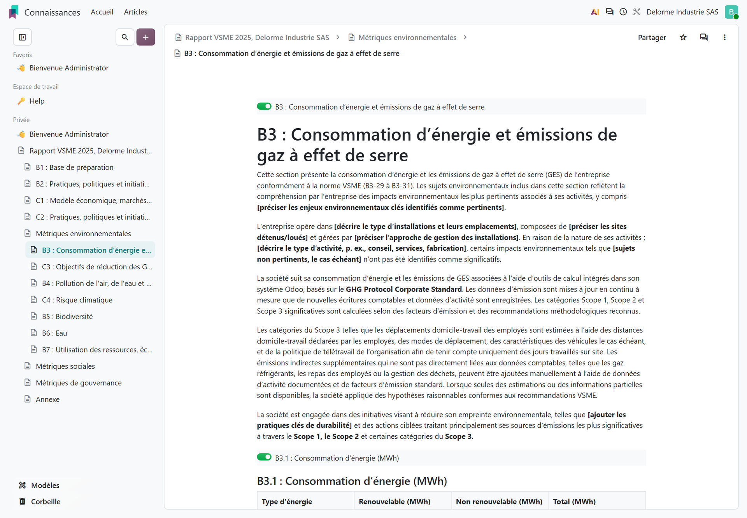The image size is (747, 518).
Task: Open C3 : Objectifs de réduction article
Action: pyautogui.click(x=97, y=267)
